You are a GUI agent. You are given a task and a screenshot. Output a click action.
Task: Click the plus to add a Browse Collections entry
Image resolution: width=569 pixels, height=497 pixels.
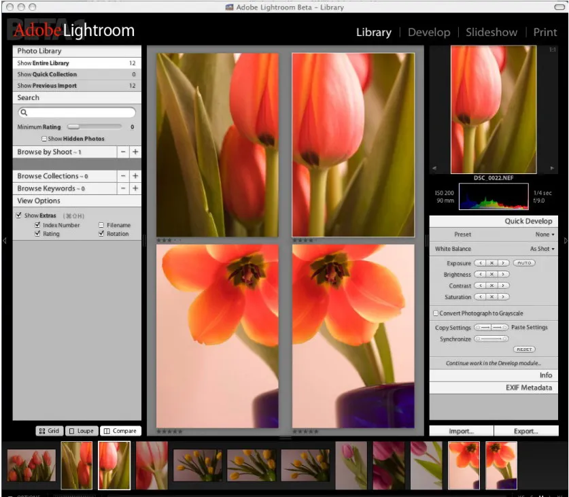click(x=135, y=176)
